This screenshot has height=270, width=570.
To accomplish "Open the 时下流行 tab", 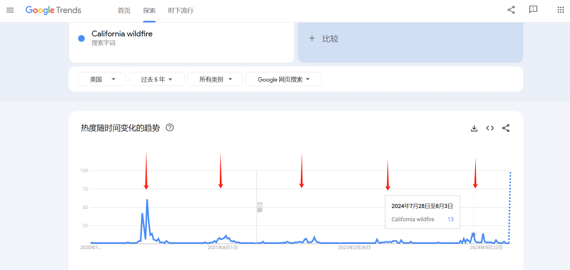I will point(181,10).
